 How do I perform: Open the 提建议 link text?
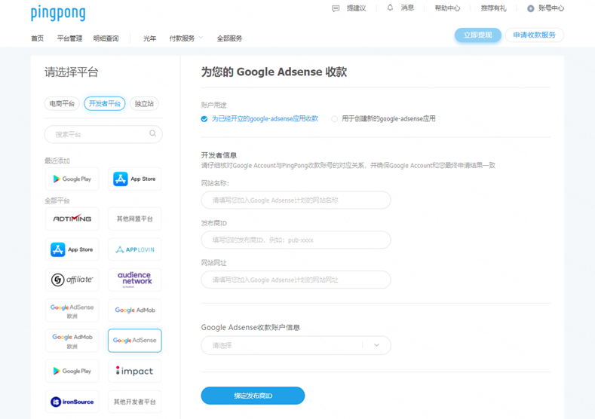pos(356,8)
